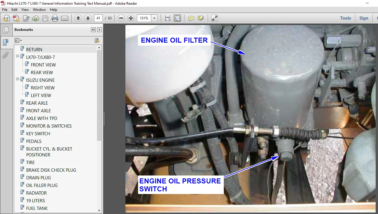Viewport: 378px width, 214px height.
Task: Open the AXLE WITH TPD bookmark
Action: [42, 118]
